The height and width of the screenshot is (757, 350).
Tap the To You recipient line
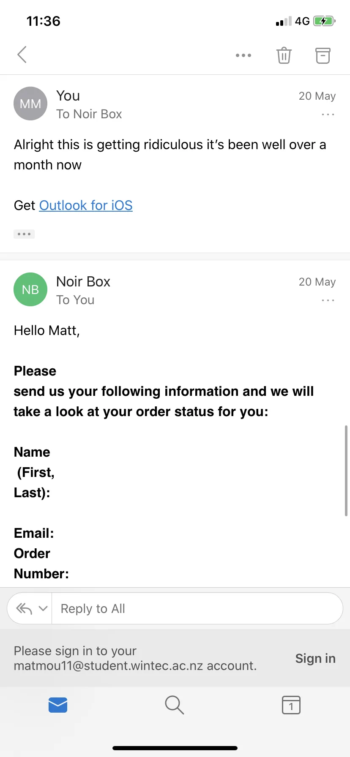pyautogui.click(x=75, y=300)
